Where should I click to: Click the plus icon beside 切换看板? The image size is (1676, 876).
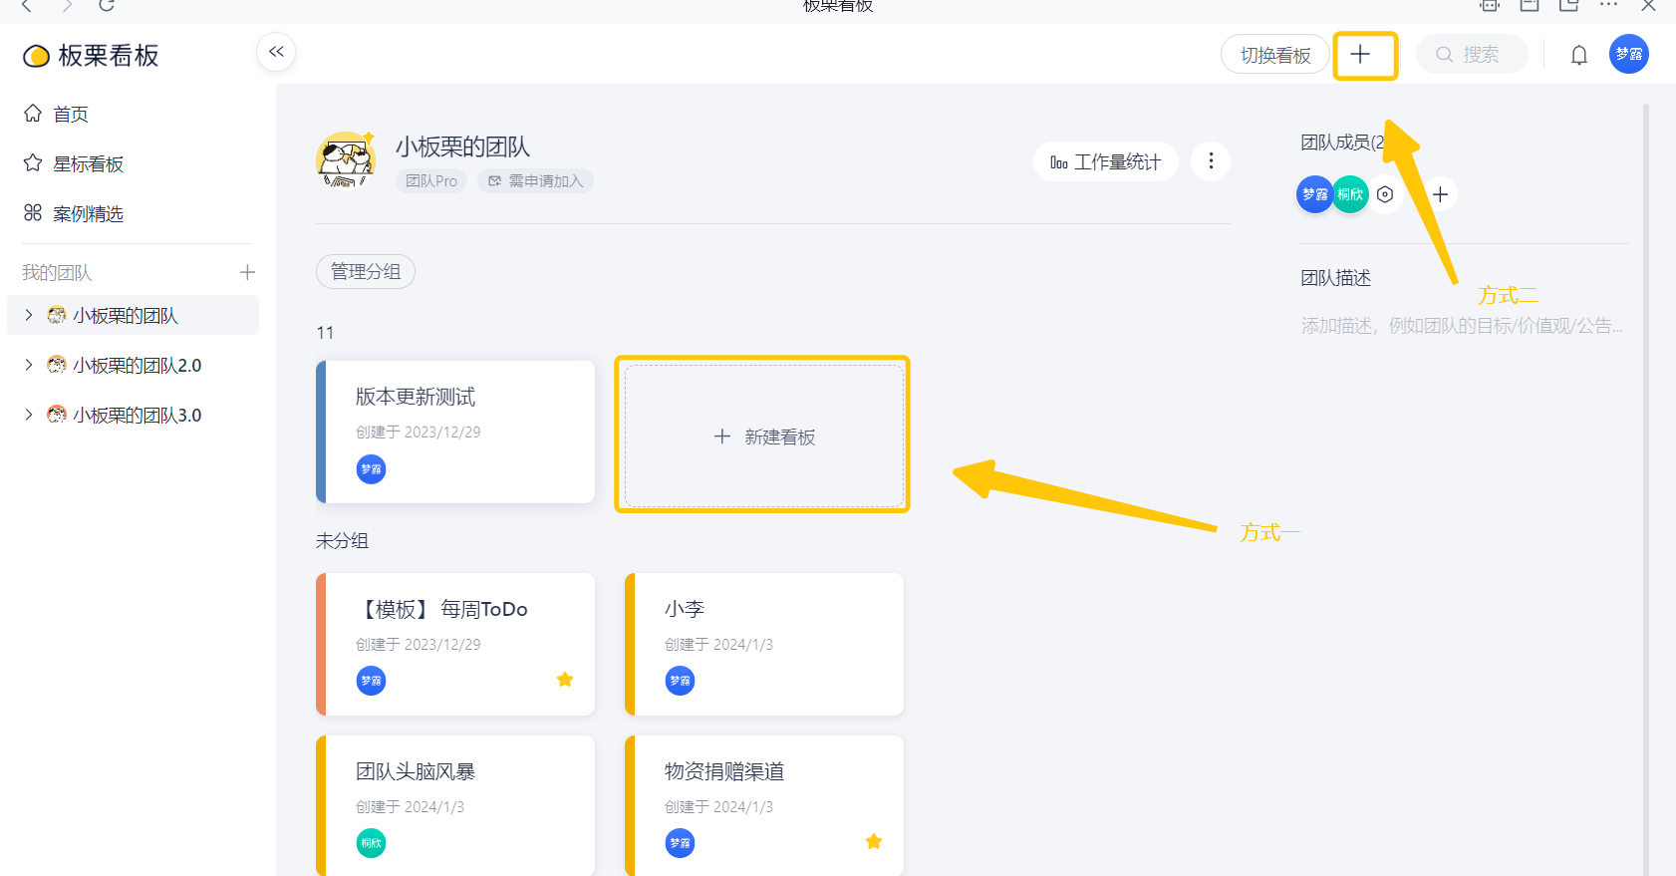point(1360,55)
